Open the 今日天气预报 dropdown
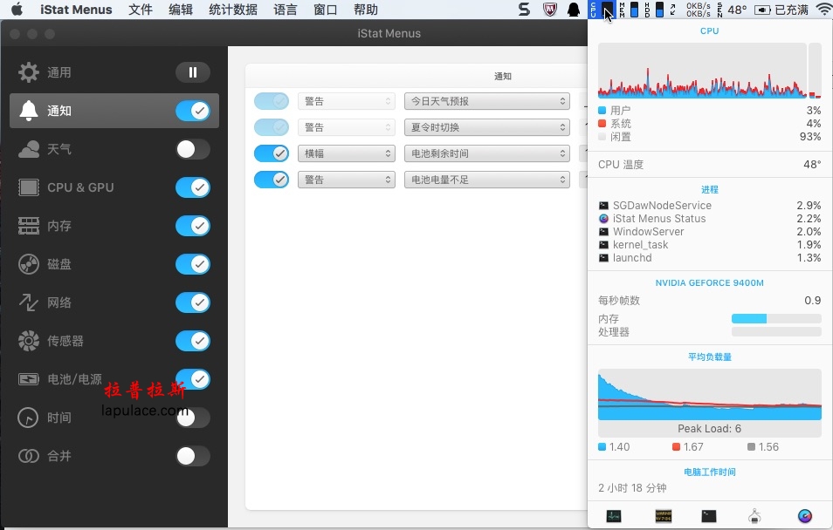Image resolution: width=833 pixels, height=530 pixels. pos(487,101)
